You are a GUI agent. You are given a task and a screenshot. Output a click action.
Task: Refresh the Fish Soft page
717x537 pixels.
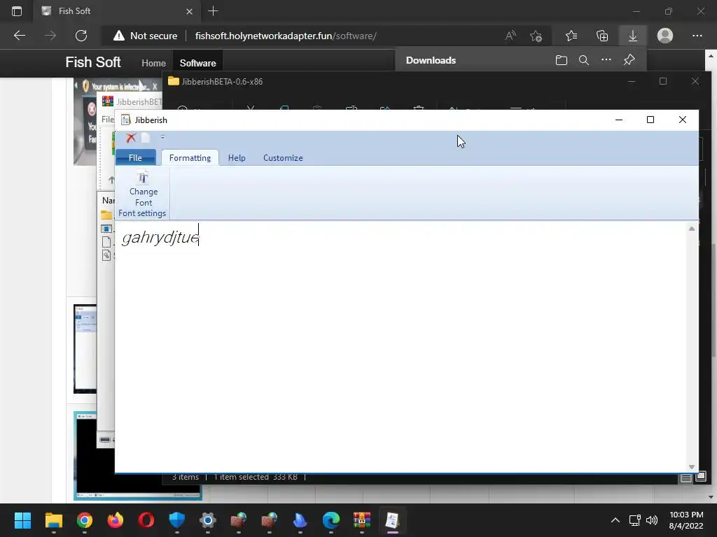81,36
